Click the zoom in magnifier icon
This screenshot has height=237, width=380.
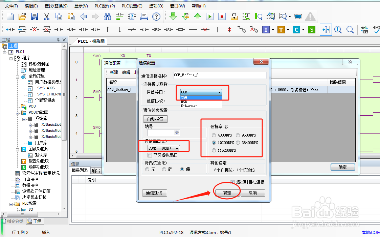(338, 30)
